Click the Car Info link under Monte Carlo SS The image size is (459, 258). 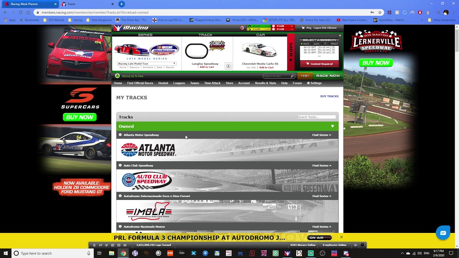click(251, 67)
